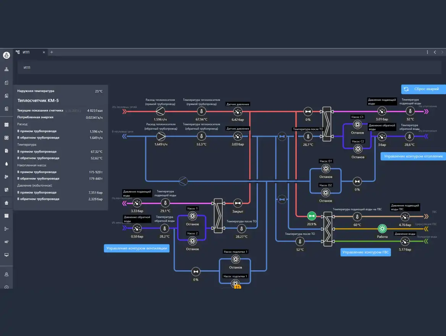The image size is (446, 336).
Task: Click the Насос C1 pump icon
Action: 357,124
